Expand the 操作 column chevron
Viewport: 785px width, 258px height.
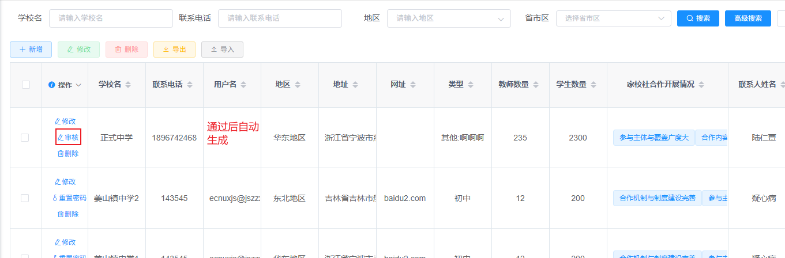78,85
